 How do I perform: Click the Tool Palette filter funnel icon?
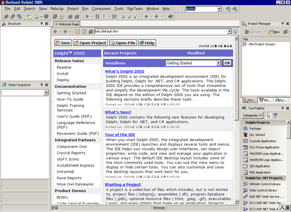click(x=275, y=115)
